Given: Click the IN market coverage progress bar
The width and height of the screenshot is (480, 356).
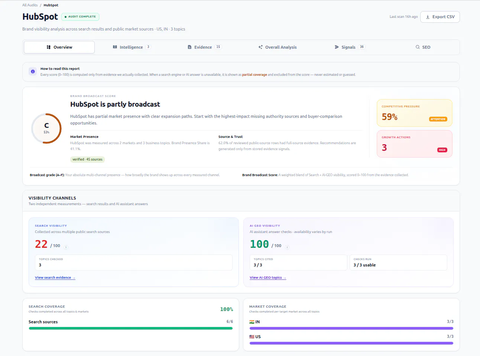Looking at the screenshot, I should tap(351, 329).
